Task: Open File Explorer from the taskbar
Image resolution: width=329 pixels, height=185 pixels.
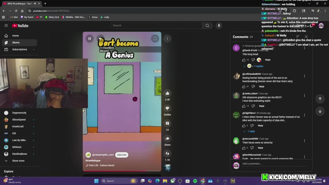Action: [165, 181]
